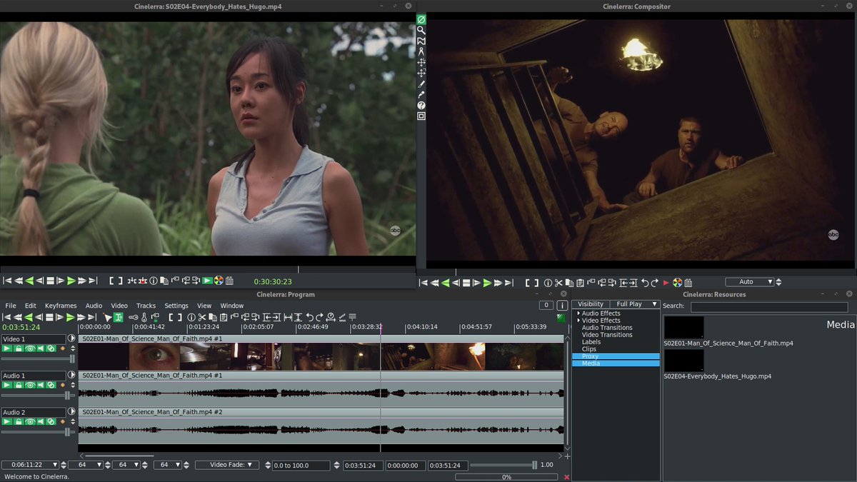Toggle play track on Audio 1
The image size is (857, 482).
coord(7,385)
